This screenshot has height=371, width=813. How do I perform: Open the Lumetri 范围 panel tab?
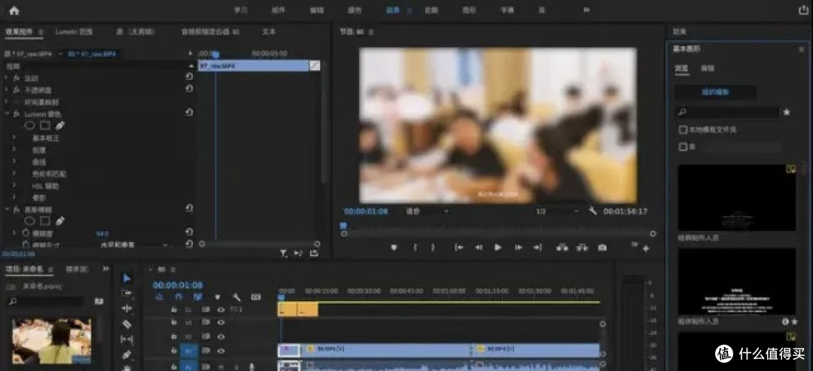click(74, 32)
